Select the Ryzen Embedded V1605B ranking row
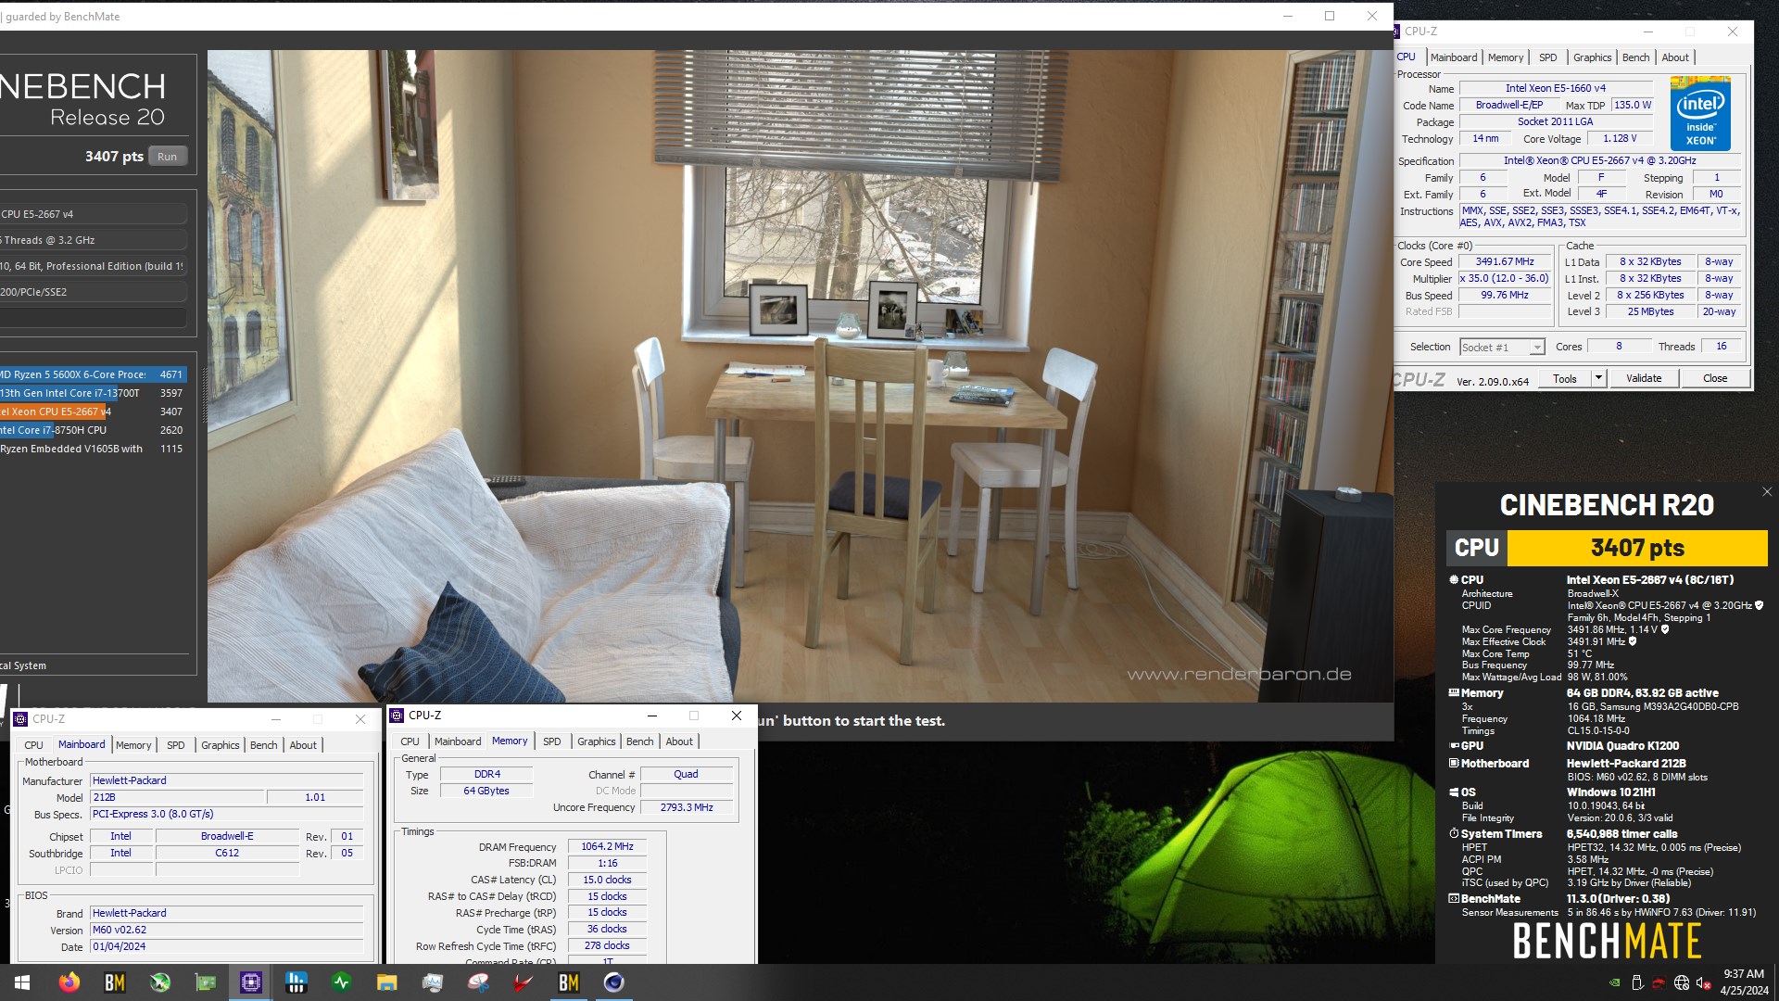 pyautogui.click(x=93, y=449)
